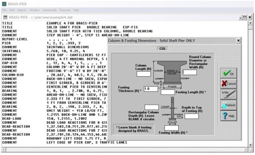
Task: Open the File menu
Action: click(x=4, y=10)
